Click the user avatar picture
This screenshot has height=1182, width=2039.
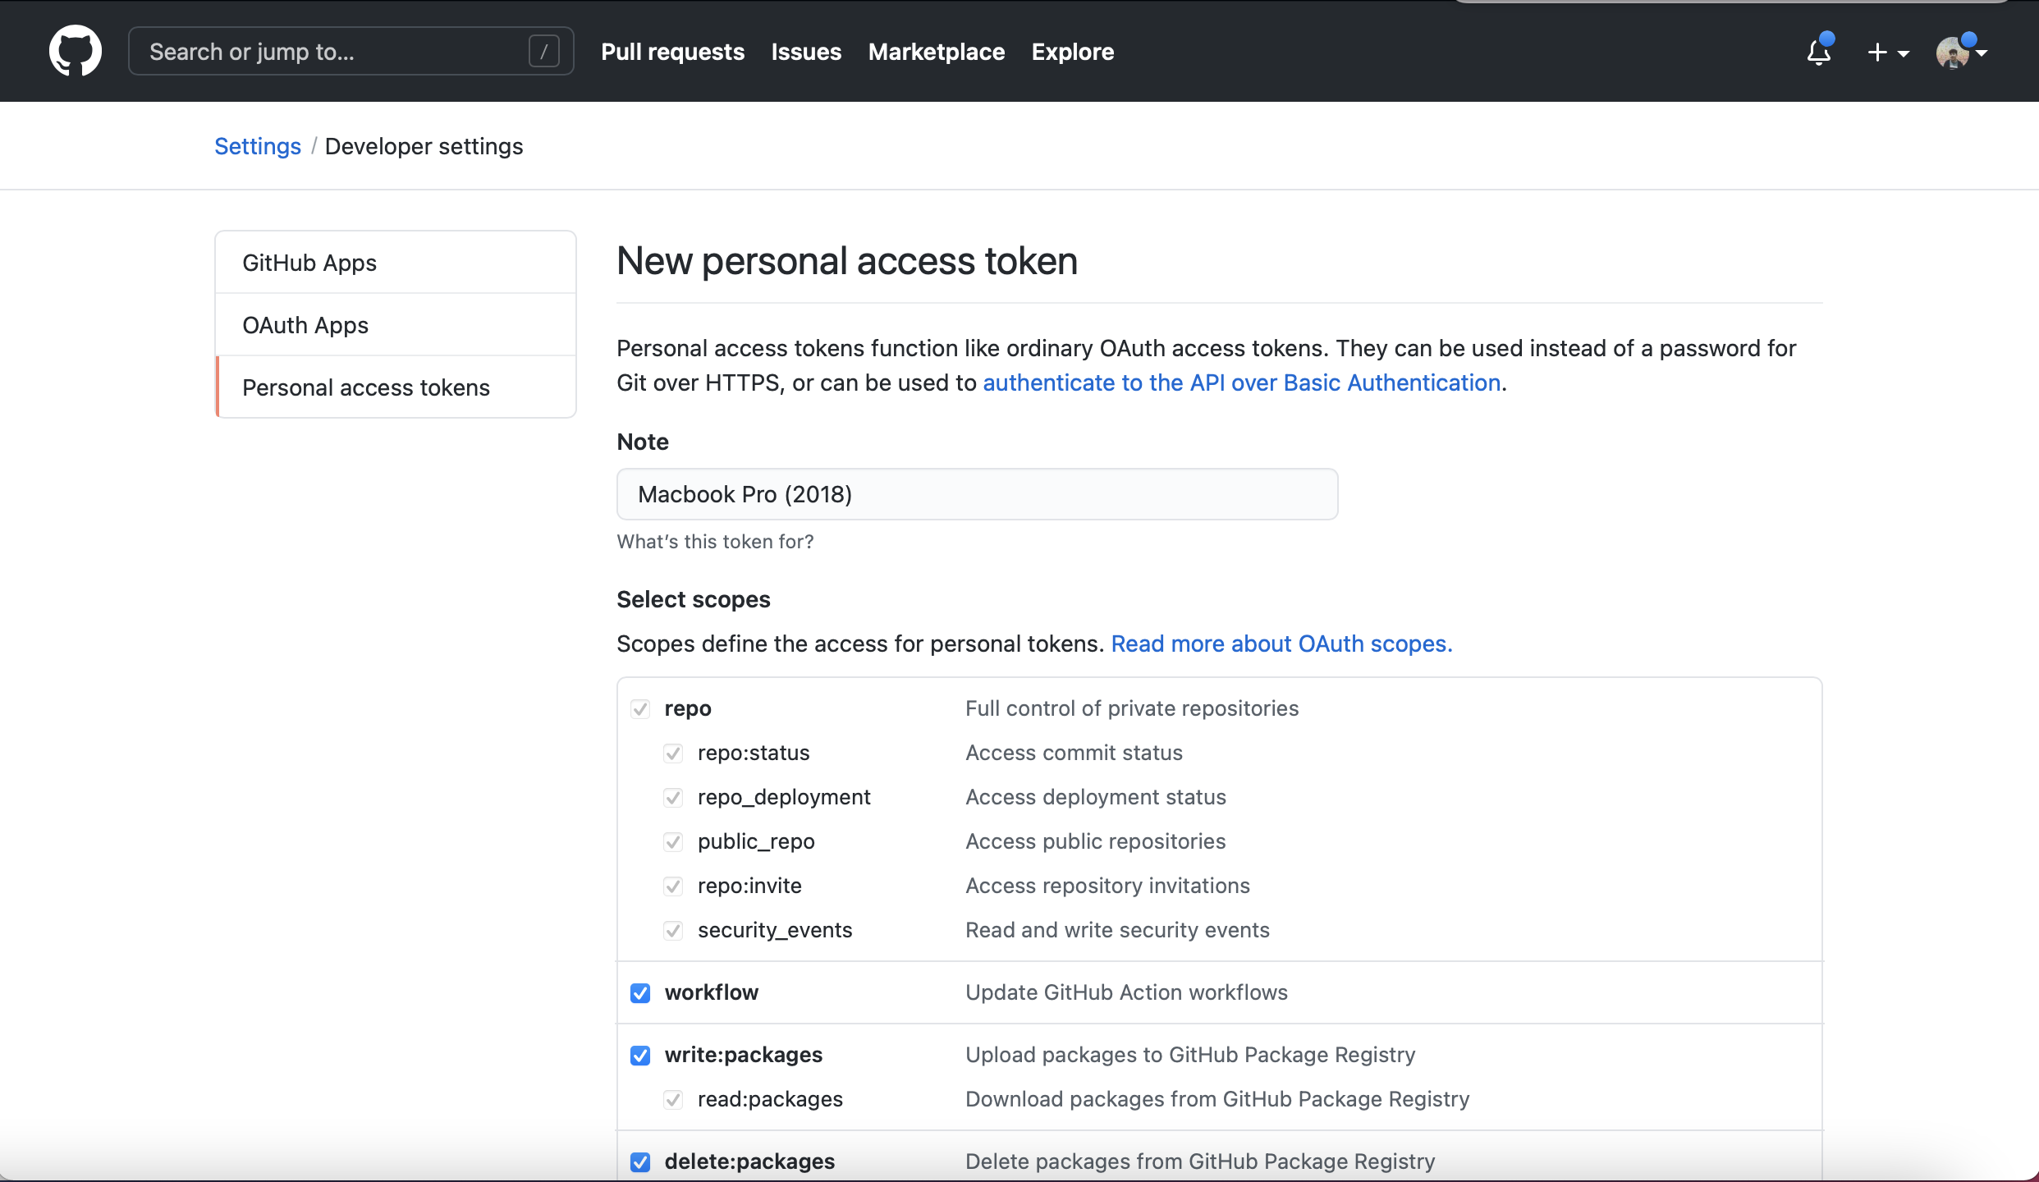[x=1951, y=54]
